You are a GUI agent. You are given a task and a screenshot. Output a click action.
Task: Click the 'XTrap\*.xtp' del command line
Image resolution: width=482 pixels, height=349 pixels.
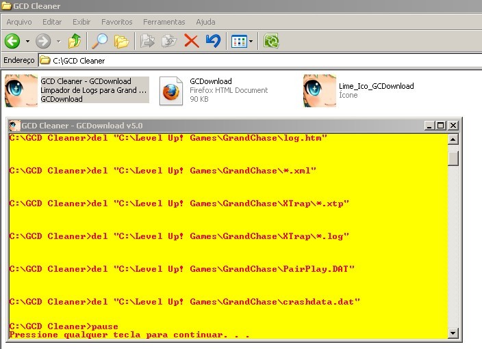[x=179, y=204]
